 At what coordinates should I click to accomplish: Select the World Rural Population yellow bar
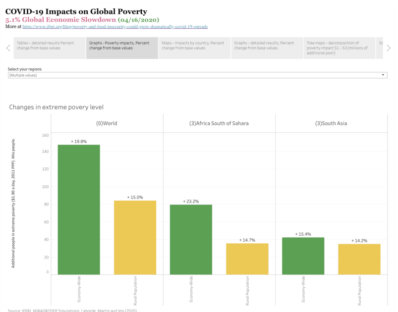coord(135,237)
